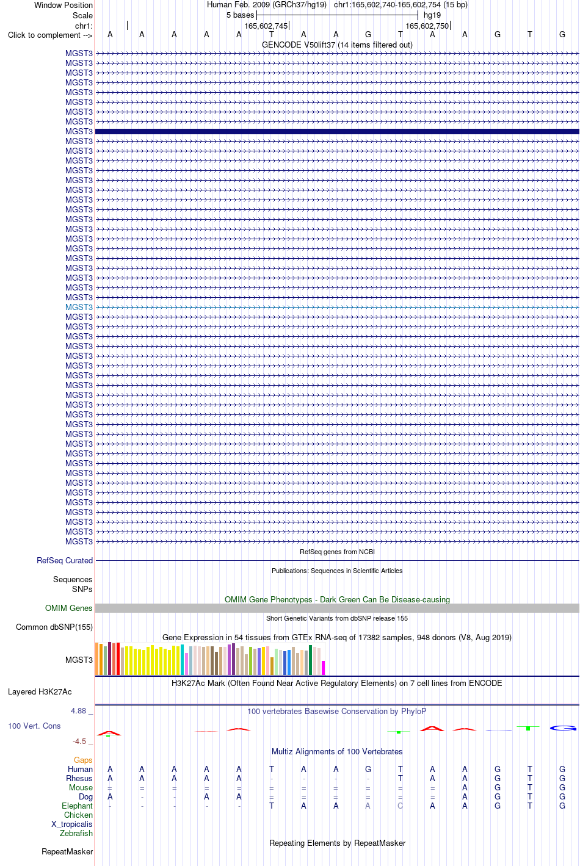The width and height of the screenshot is (580, 866).
Task: Click 'RefSeq genes from NCBI' title
Action: 337,552
